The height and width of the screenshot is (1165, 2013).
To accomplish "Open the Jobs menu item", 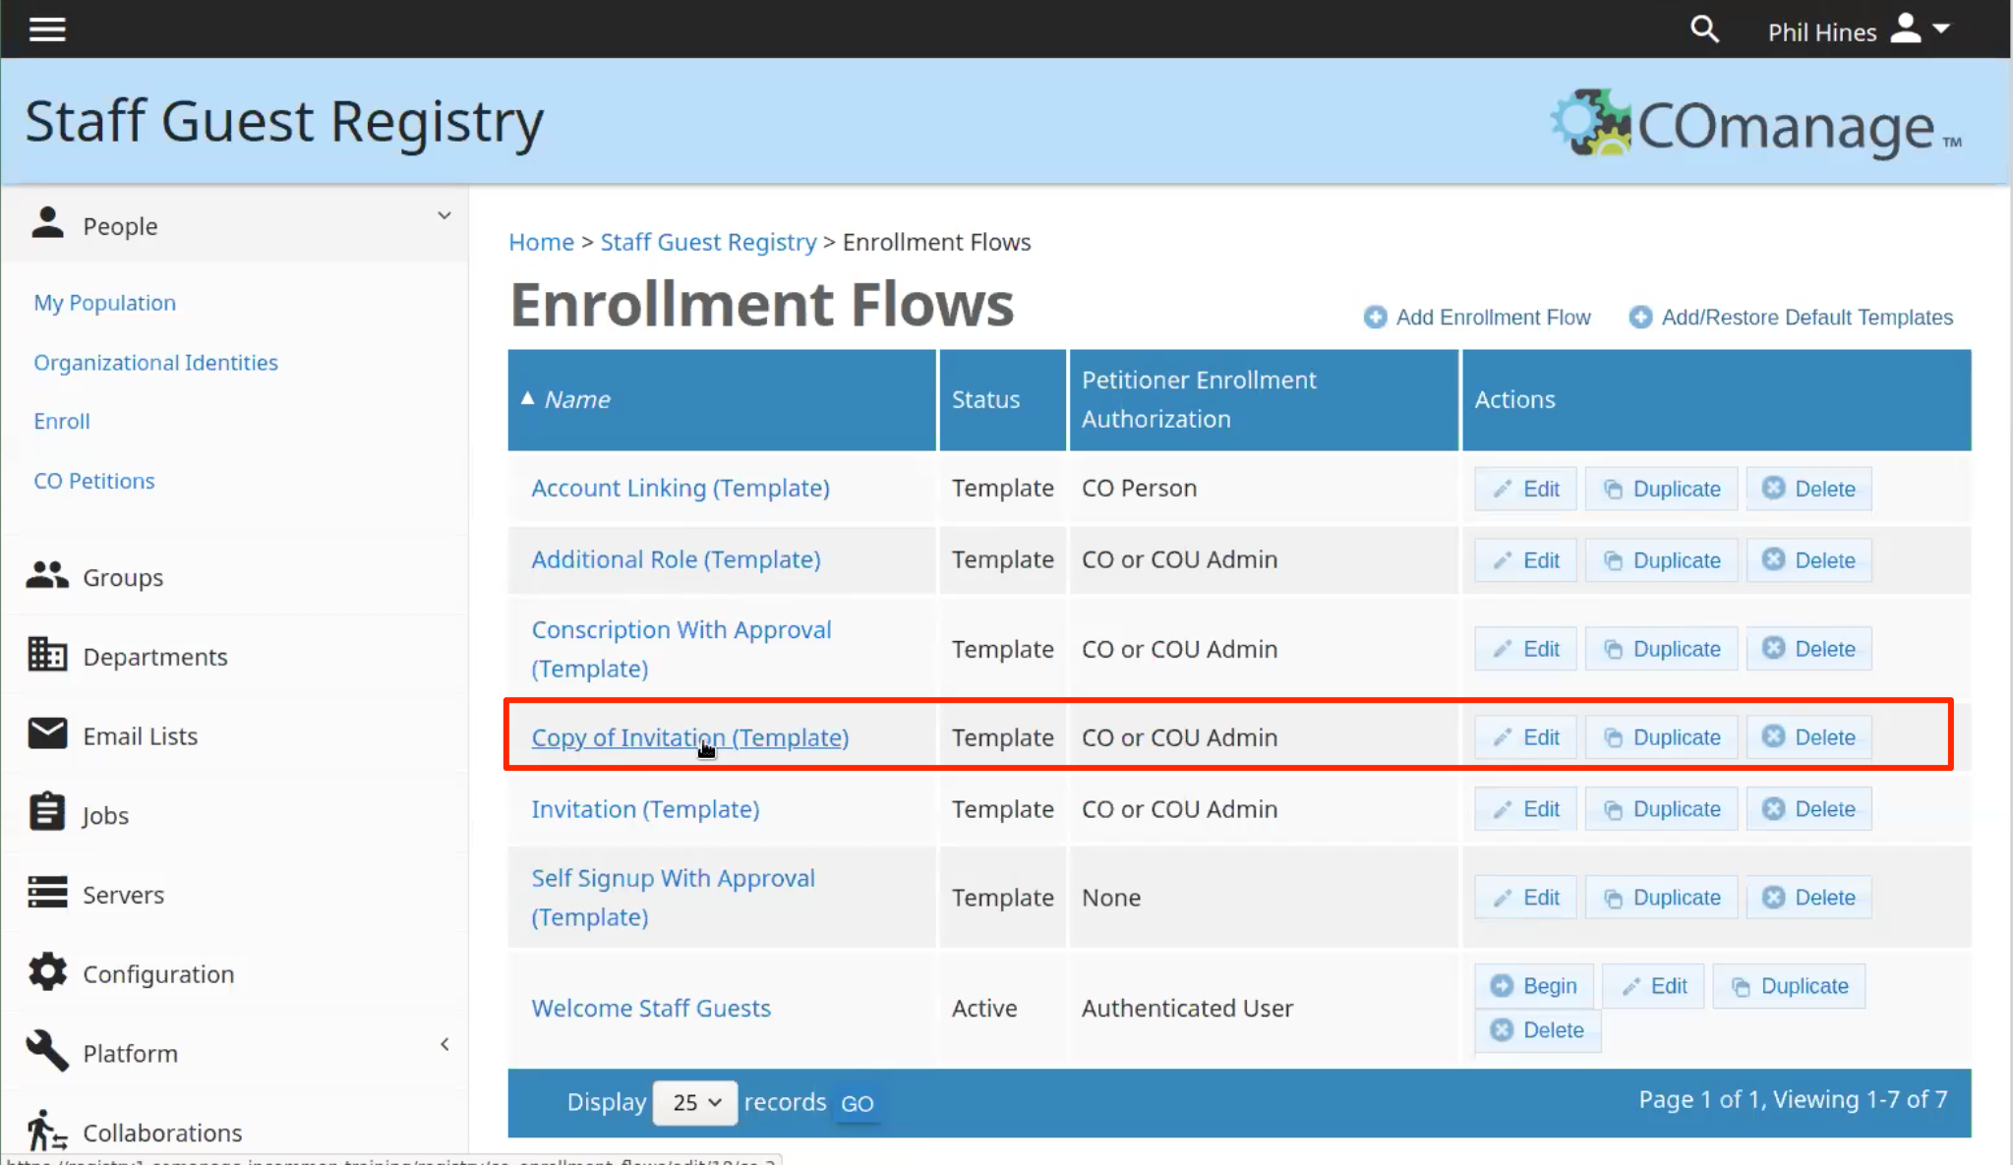I will point(105,816).
